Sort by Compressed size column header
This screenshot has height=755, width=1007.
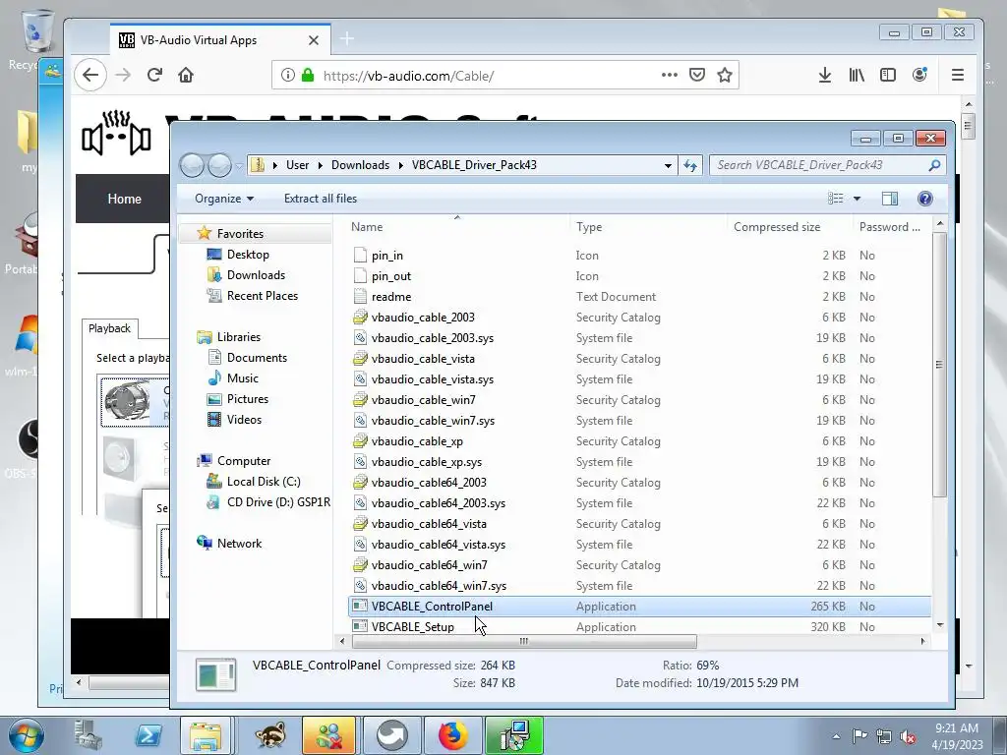[x=790, y=227]
